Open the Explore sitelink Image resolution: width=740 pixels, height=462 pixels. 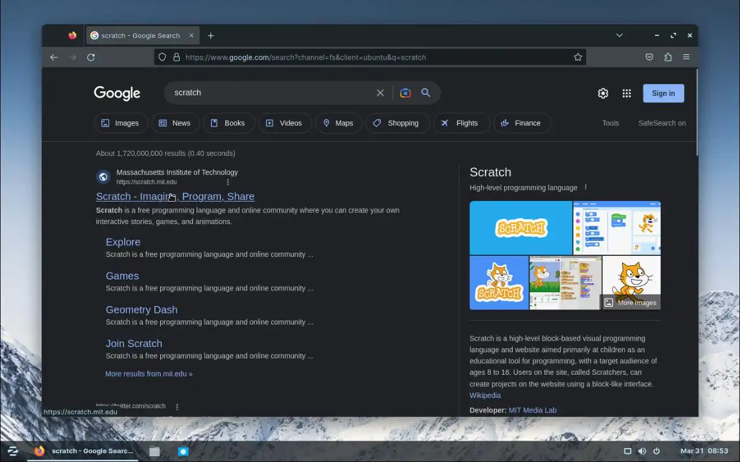123,242
